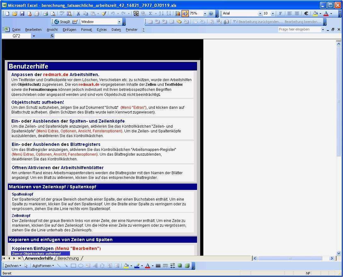Open the Dash Style icon in the drawing toolbar
Screen dimensions: 343x277
tap(166, 266)
